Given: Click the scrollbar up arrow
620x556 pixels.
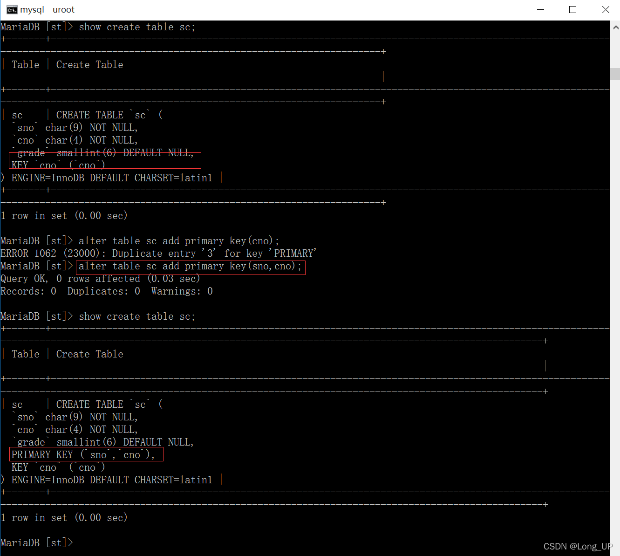Looking at the screenshot, I should (x=615, y=27).
